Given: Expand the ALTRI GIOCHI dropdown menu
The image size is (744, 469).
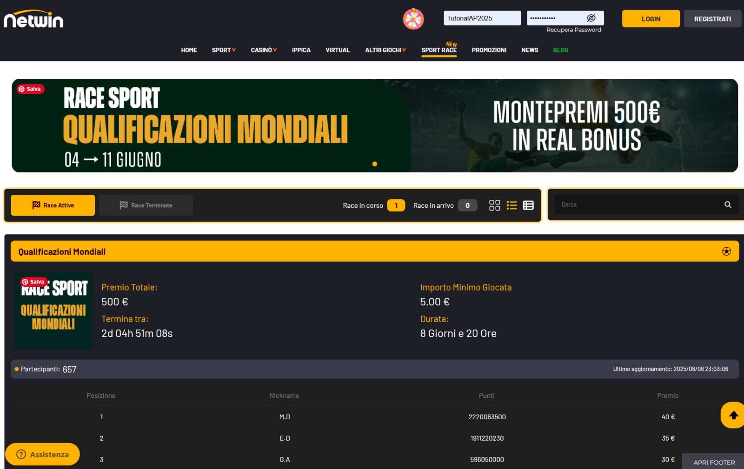Looking at the screenshot, I should point(385,50).
